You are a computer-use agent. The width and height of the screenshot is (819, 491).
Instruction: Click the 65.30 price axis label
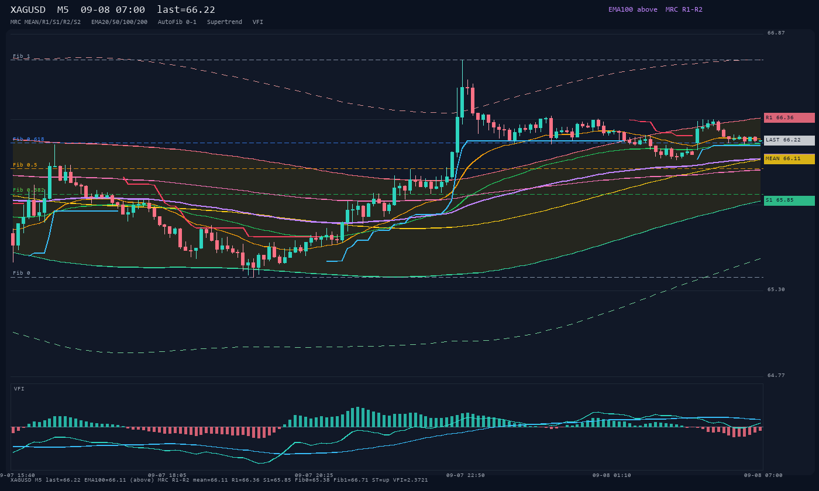tap(776, 290)
